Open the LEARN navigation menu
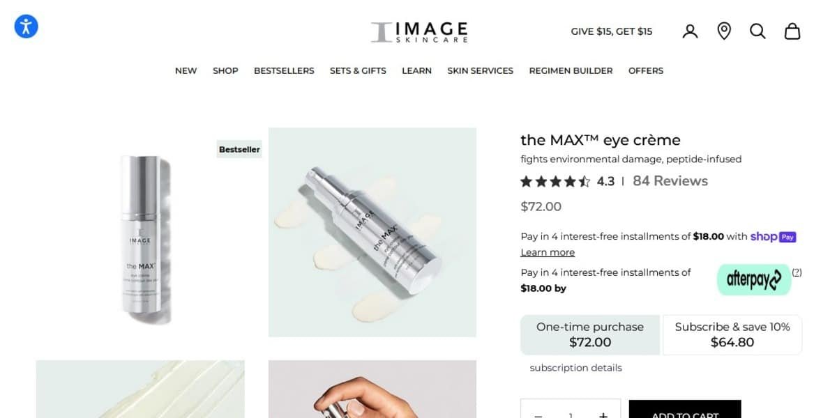This screenshot has height=418, width=837. click(x=416, y=70)
